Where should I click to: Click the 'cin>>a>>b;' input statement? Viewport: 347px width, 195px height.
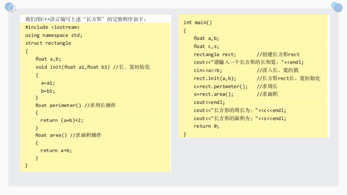(208, 71)
